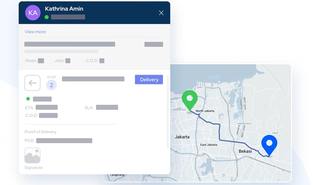Click the Jobs: label
Viewport: 313px width, 185px height.
click(x=59, y=60)
